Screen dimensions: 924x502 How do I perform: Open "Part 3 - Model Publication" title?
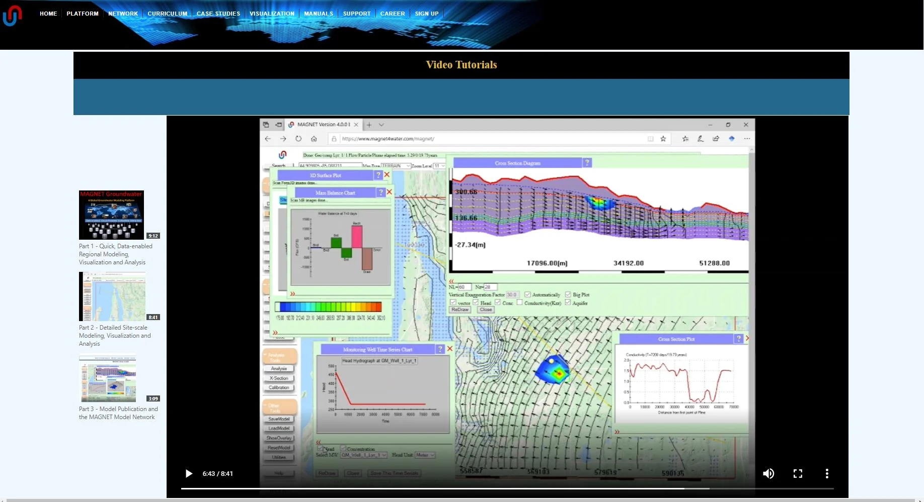pos(118,413)
